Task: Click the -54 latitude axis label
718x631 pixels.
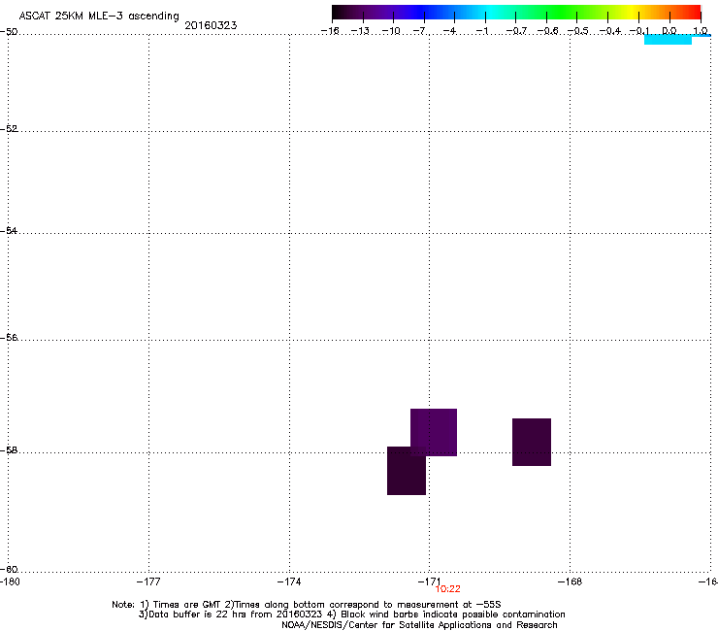Action: pyautogui.click(x=9, y=230)
